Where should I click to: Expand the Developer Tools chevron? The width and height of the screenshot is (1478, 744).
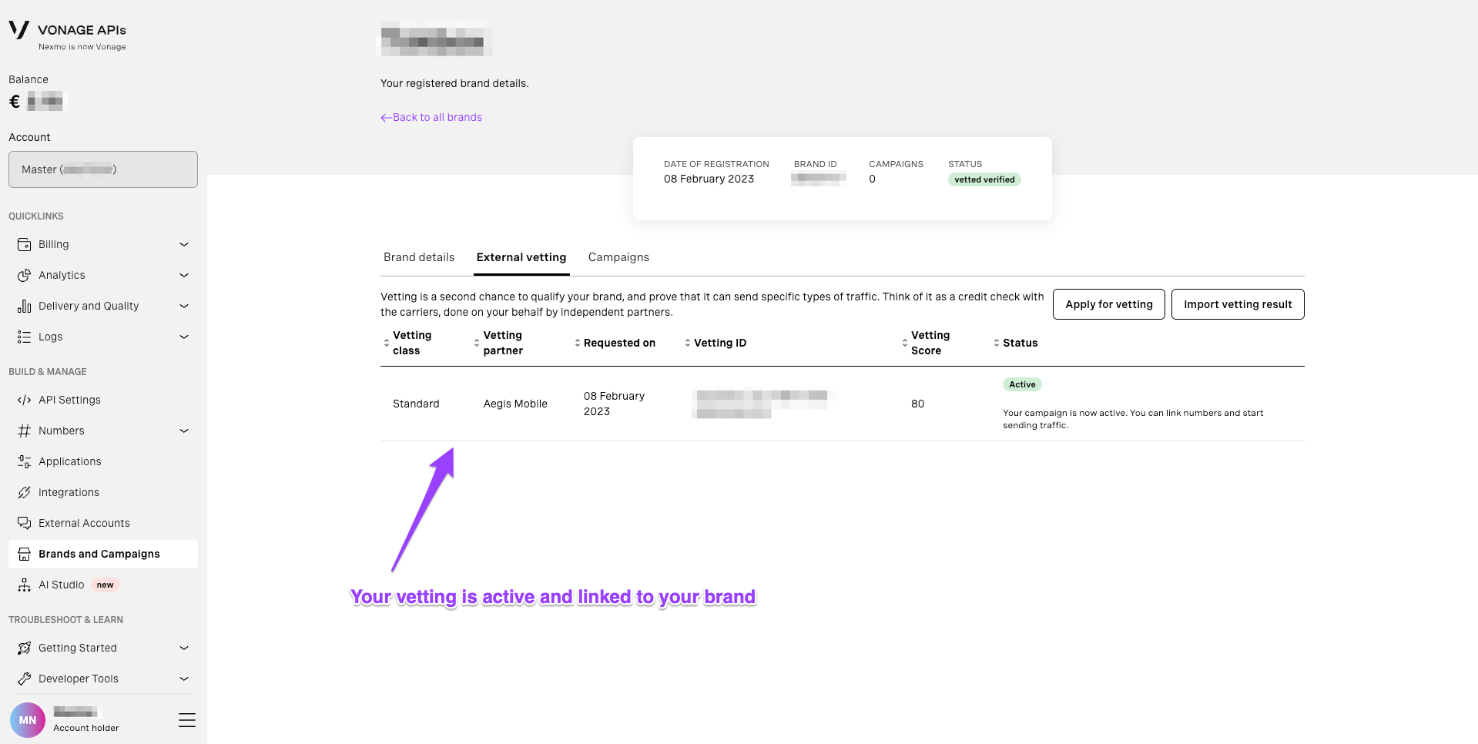pyautogui.click(x=184, y=679)
